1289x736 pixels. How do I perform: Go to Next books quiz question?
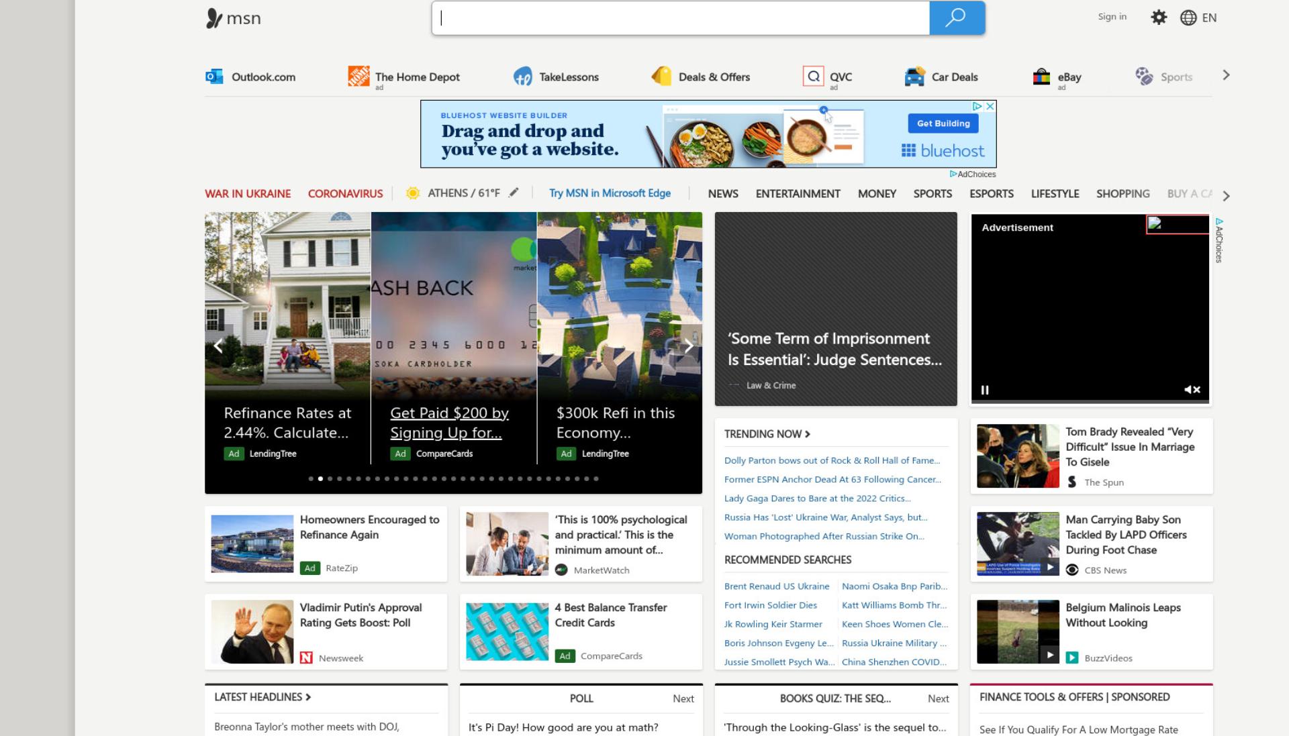[938, 698]
